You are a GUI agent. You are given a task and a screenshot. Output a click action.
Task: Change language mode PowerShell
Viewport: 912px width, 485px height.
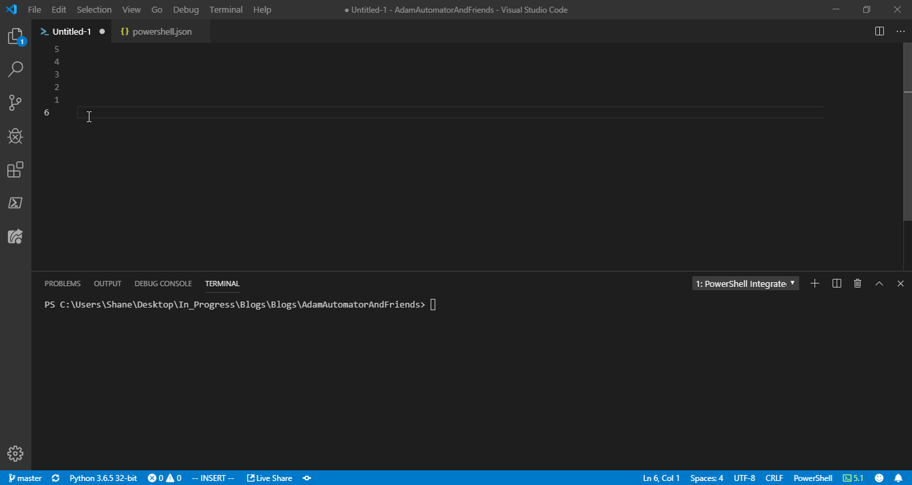click(x=813, y=478)
